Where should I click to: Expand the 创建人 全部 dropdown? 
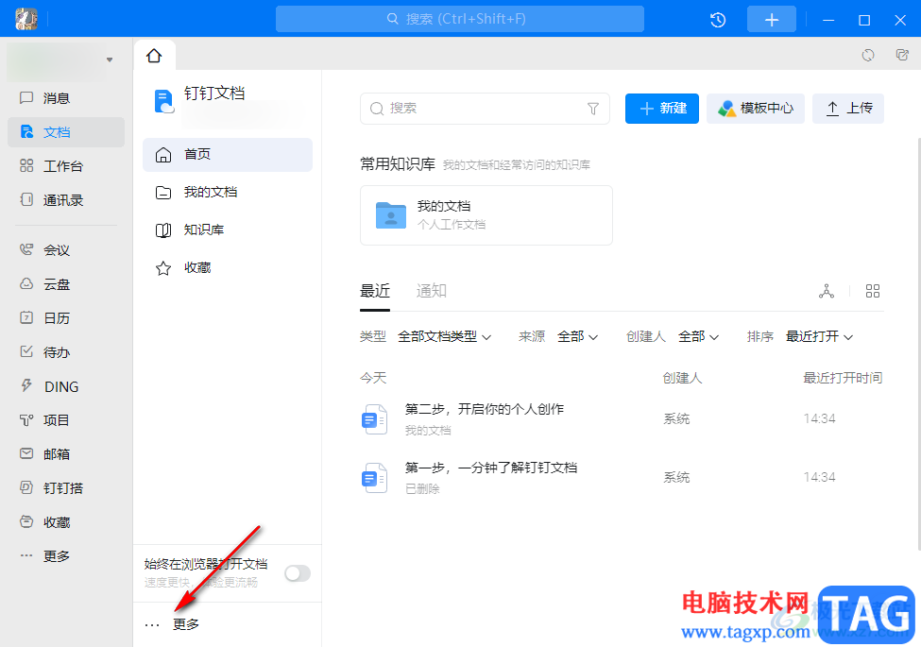click(x=698, y=337)
